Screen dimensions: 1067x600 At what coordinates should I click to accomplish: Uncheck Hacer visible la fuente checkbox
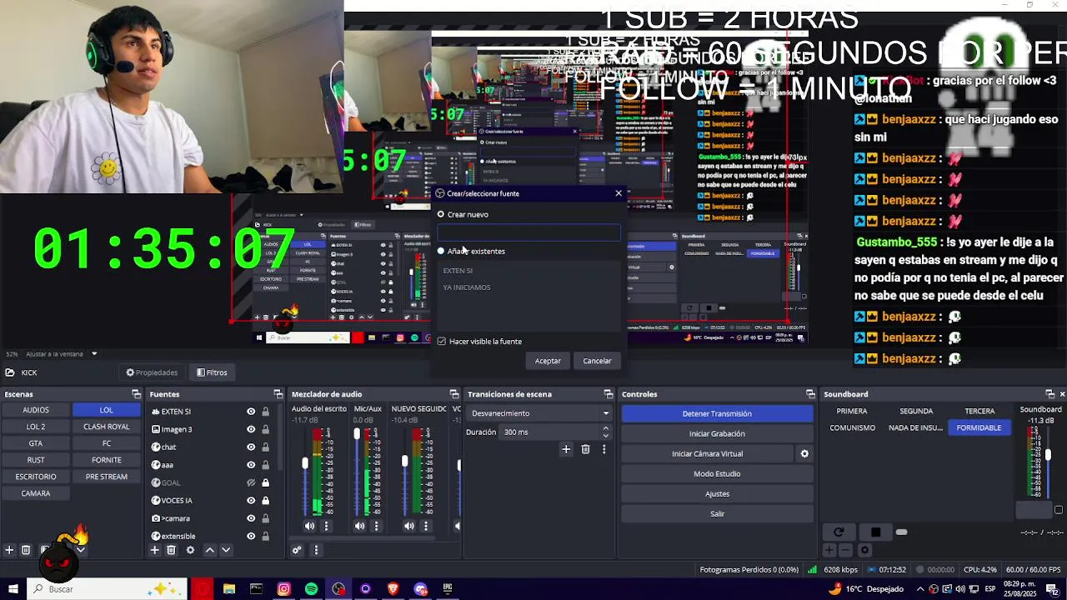point(442,341)
